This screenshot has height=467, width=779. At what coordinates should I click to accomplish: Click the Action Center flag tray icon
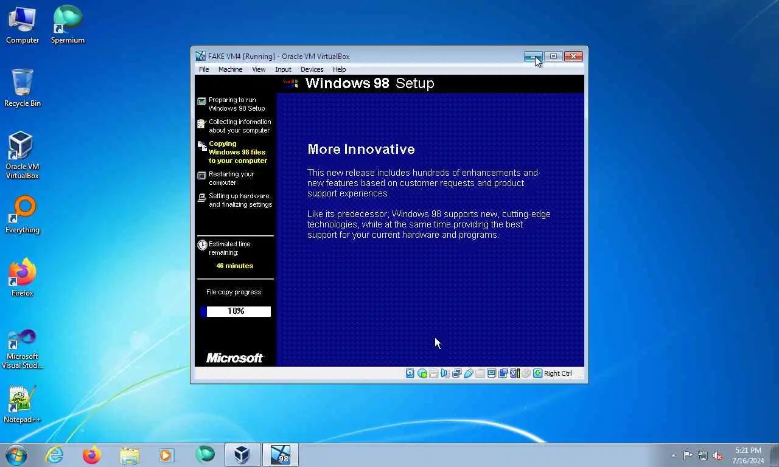(688, 455)
